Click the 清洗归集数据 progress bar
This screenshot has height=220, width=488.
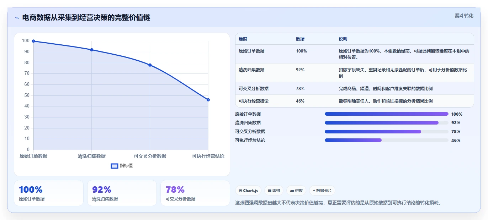(x=387, y=123)
